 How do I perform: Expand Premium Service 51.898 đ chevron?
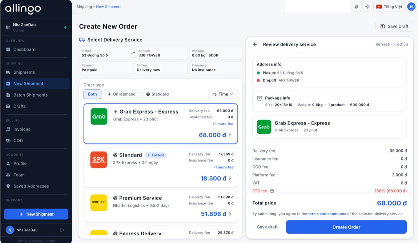click(x=230, y=214)
